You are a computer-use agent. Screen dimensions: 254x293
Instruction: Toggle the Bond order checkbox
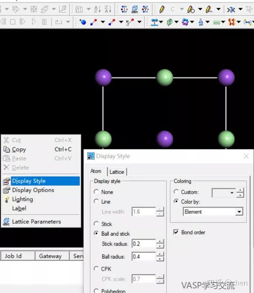point(176,232)
